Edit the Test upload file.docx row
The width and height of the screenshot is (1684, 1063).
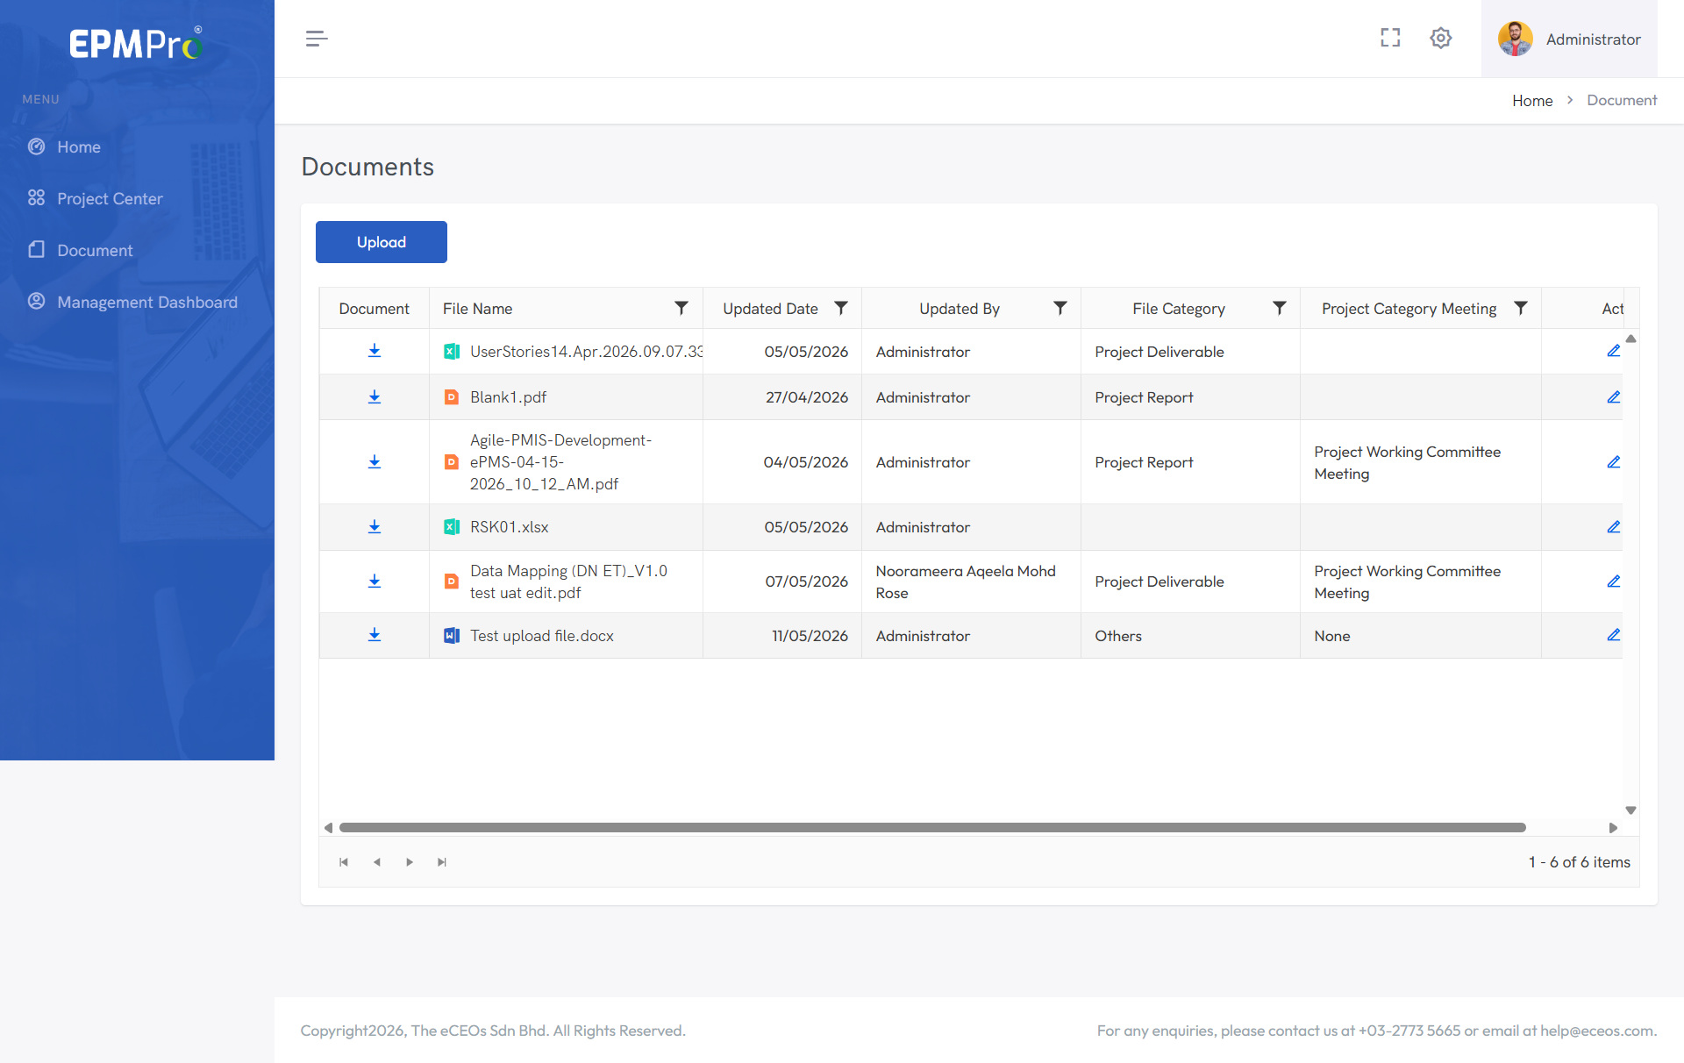[1613, 635]
